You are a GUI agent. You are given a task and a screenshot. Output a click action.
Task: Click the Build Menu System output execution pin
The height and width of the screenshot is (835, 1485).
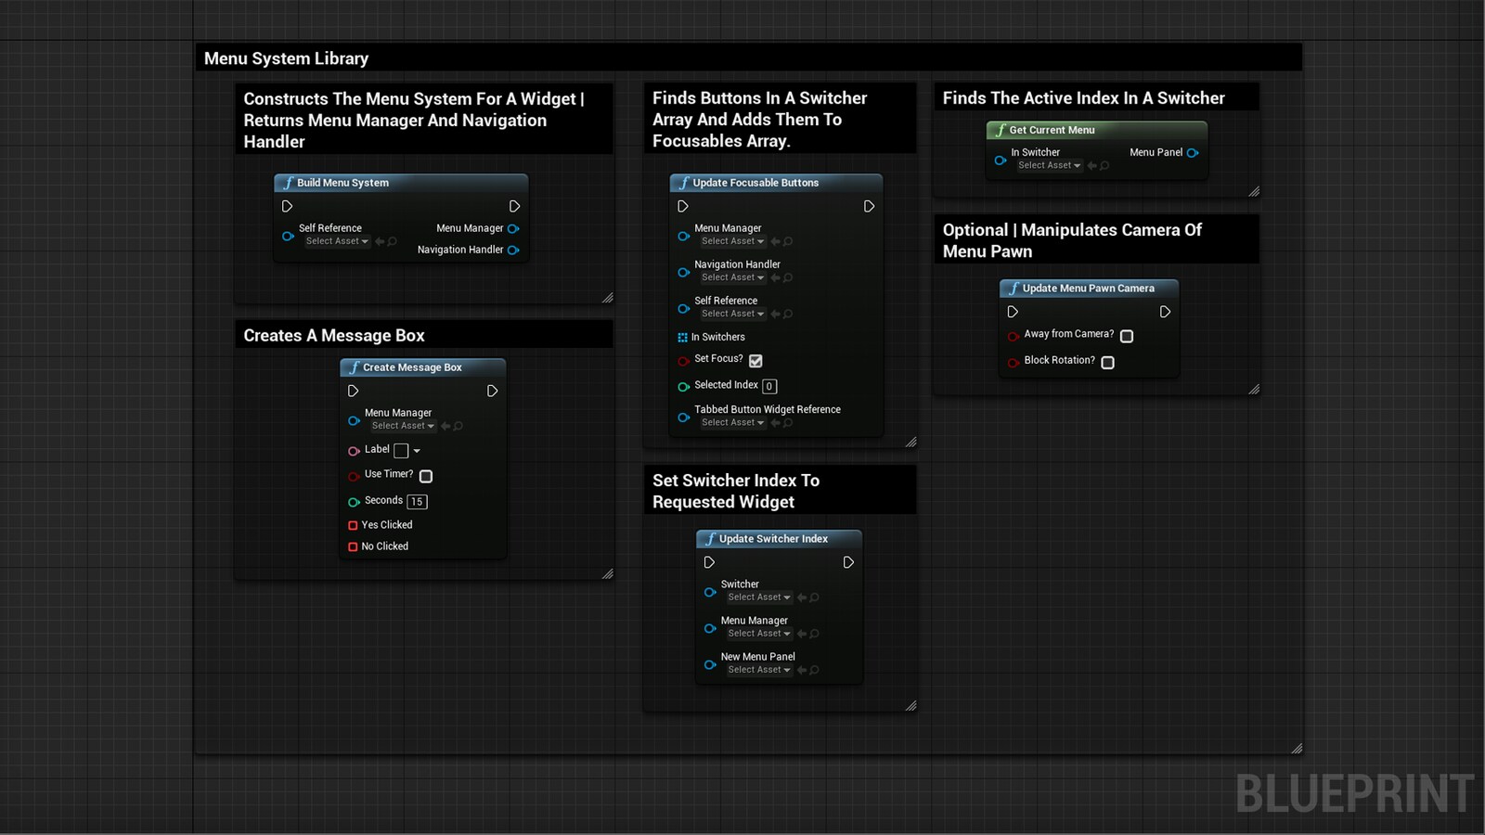click(514, 206)
